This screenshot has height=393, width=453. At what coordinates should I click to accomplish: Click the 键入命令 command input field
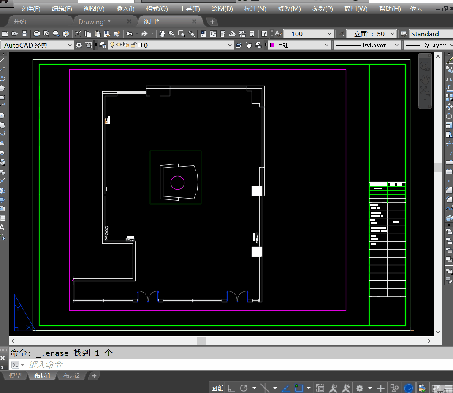231,365
